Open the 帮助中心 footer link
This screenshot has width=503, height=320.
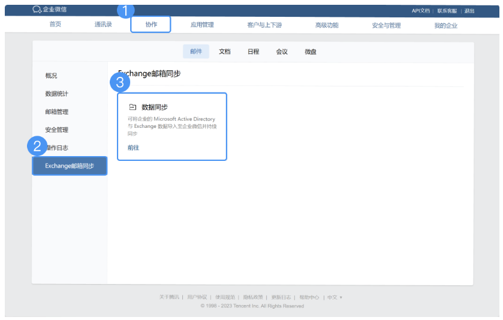(309, 297)
